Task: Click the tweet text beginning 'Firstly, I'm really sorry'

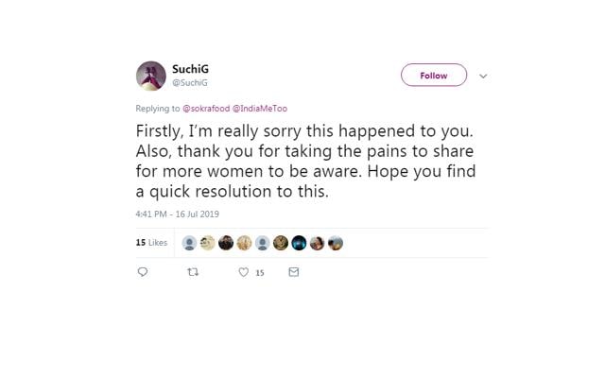Action: [x=305, y=162]
